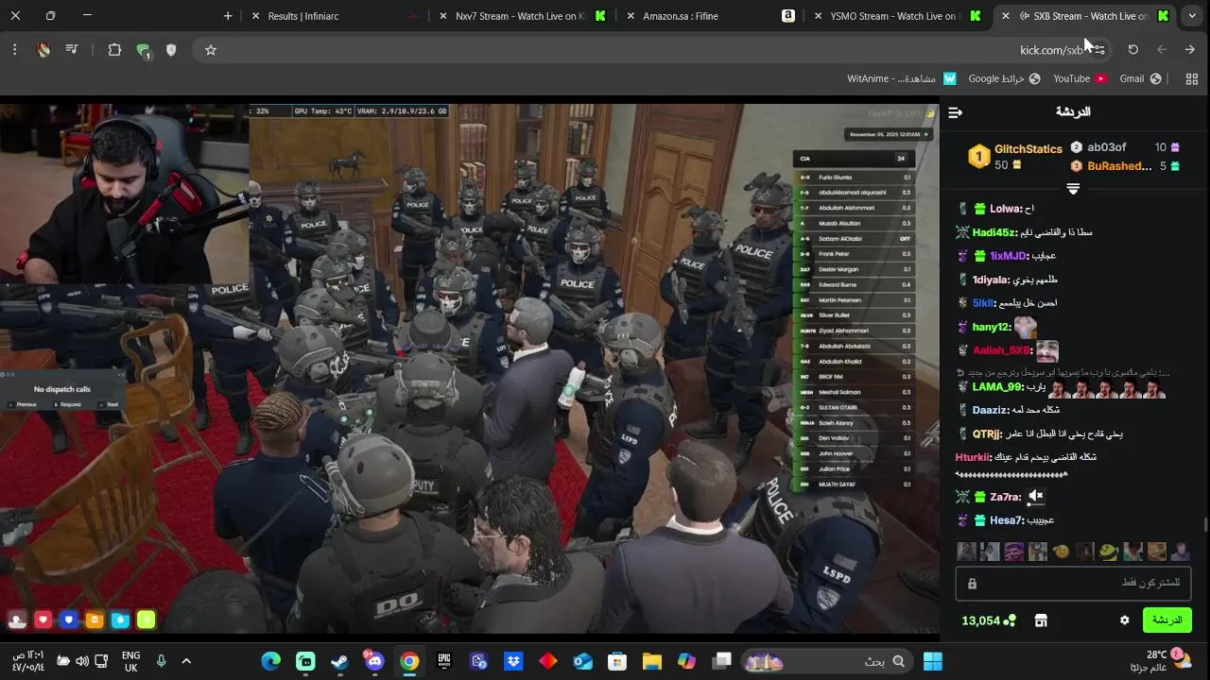Screen dimensions: 1210x680
Task: Open Epic Games launcher in taskbar
Action: click(444, 661)
